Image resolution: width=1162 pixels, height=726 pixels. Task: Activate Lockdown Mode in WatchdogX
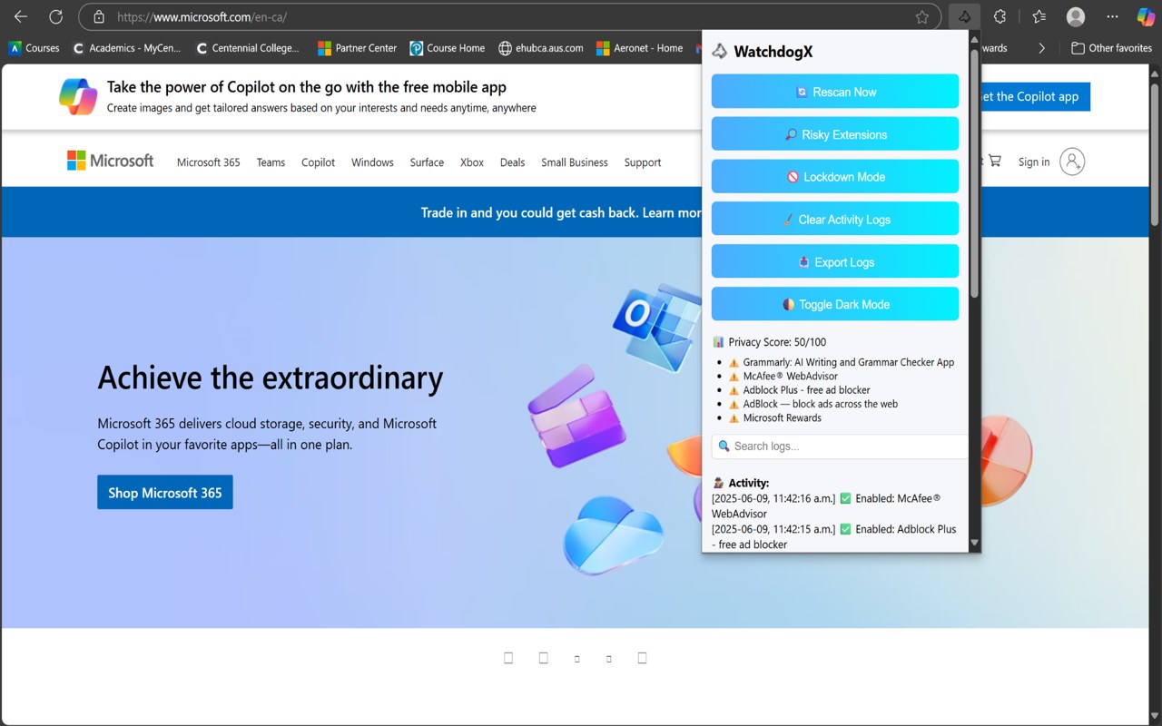(x=835, y=177)
